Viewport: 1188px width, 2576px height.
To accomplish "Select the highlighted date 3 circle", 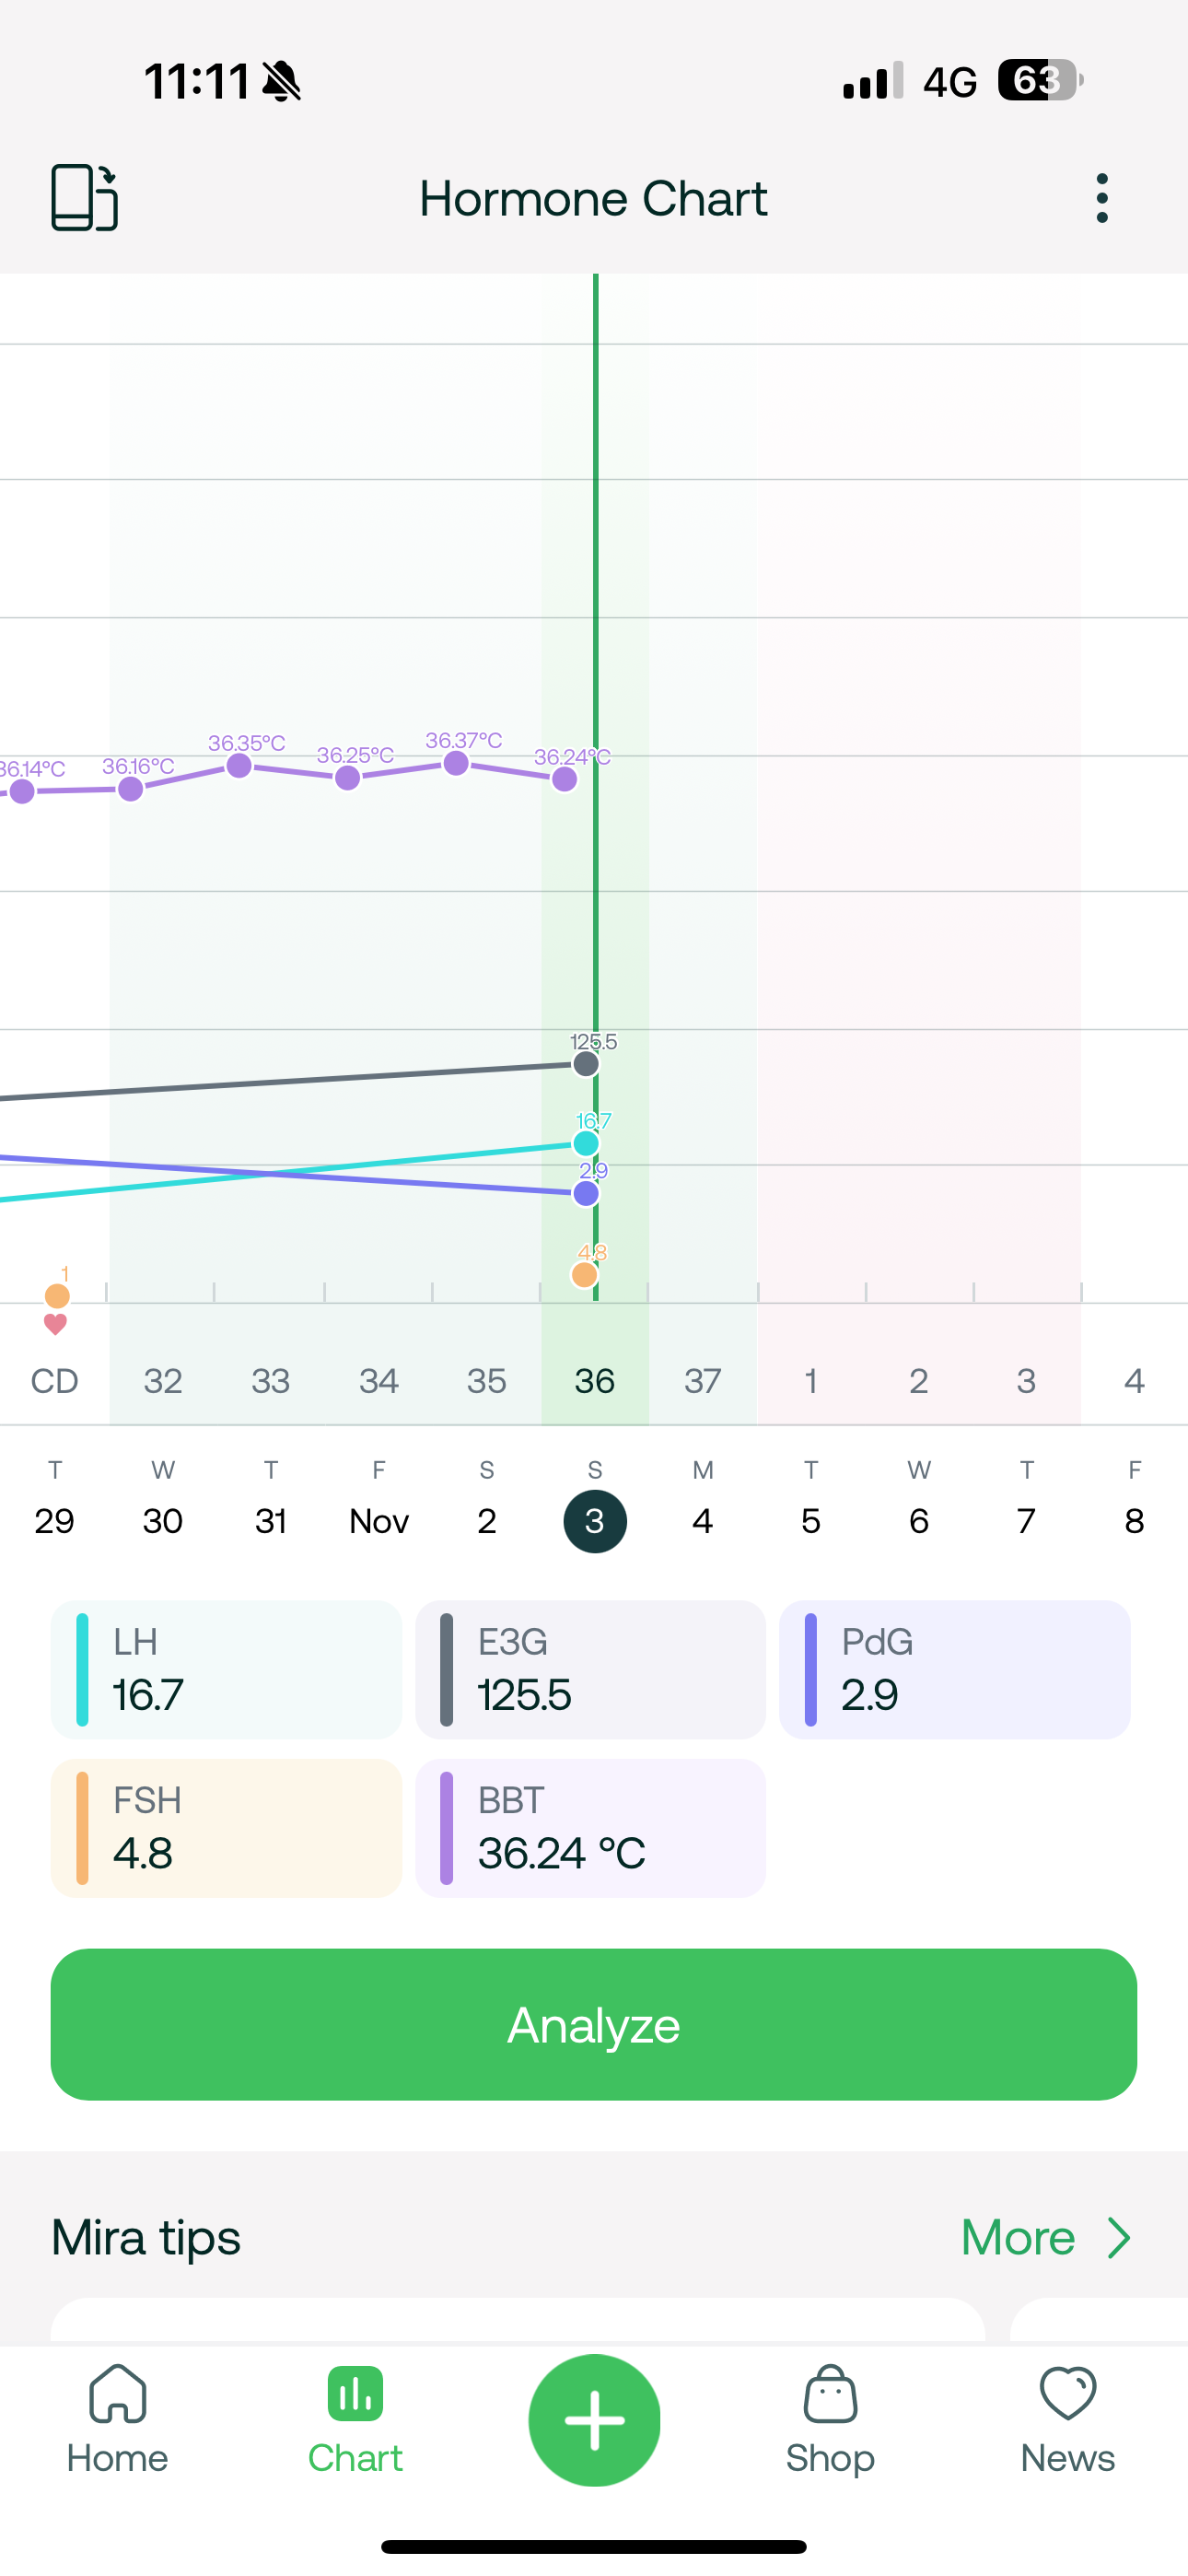I will tap(595, 1521).
